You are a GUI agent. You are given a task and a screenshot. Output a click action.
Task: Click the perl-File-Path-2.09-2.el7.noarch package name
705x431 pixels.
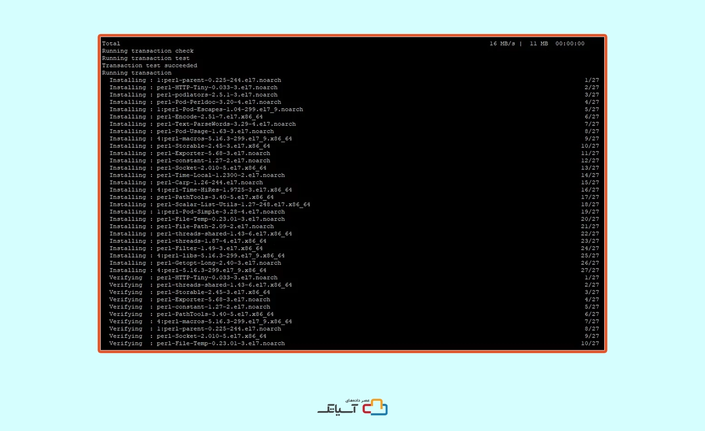point(215,227)
